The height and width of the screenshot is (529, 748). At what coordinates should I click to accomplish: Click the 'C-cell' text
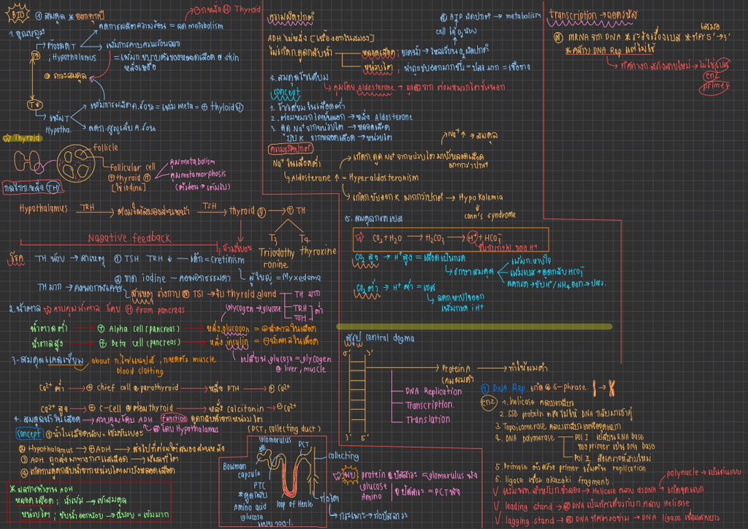pos(111,408)
